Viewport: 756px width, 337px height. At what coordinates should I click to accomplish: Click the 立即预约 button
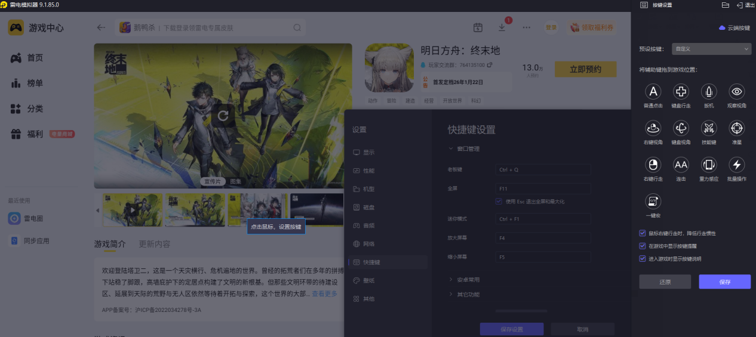[x=585, y=69]
